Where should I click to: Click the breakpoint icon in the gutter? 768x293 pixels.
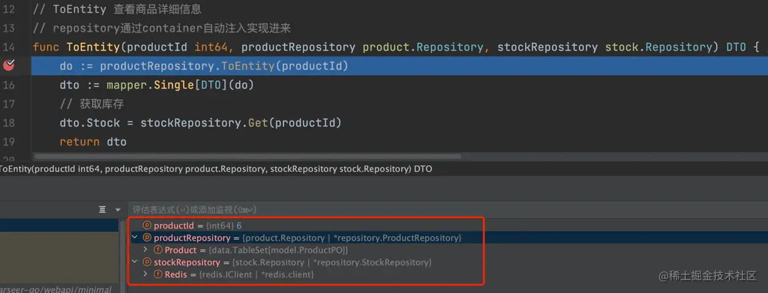coord(9,65)
